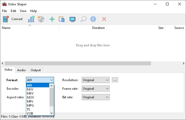This screenshot has height=120, width=186.
Task: Sort by the Duration column header
Action: pyautogui.click(x=82, y=28)
